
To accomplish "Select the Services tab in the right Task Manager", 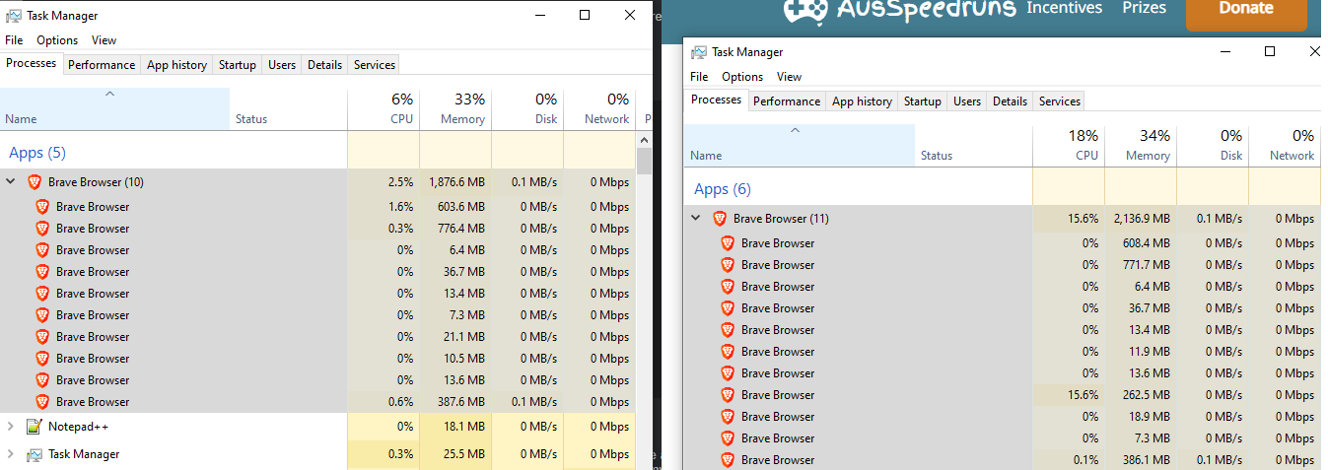I will [1060, 101].
